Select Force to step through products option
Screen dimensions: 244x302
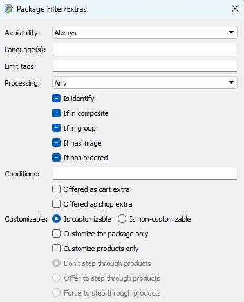pyautogui.click(x=57, y=293)
